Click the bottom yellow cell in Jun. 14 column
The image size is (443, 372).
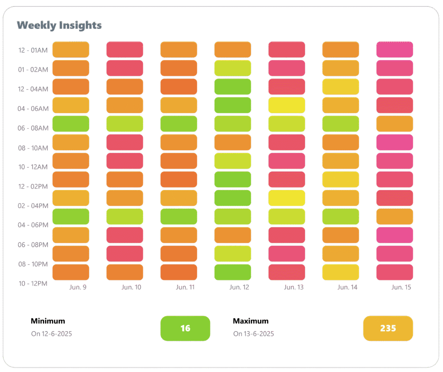coord(340,272)
